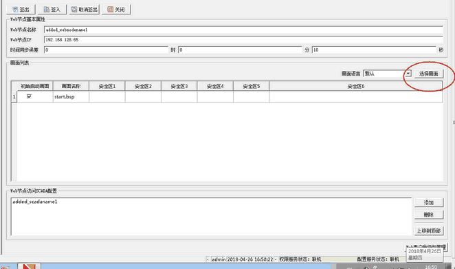Click the 签入 check-in toolbar button
The width and height of the screenshot is (455, 269).
pos(52,10)
